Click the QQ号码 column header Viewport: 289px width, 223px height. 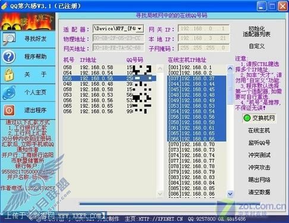click(x=135, y=60)
